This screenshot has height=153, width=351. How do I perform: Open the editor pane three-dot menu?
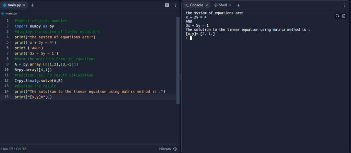click(175, 5)
